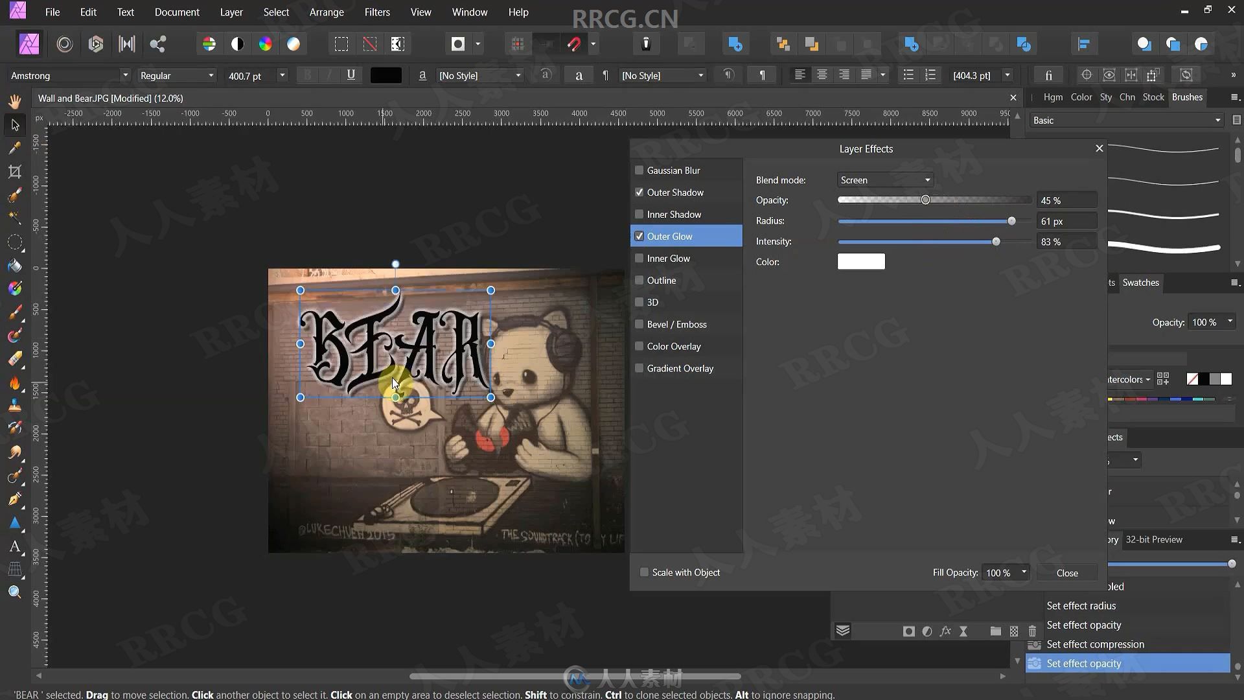Uncheck Outer Shadow effect

pyautogui.click(x=639, y=192)
